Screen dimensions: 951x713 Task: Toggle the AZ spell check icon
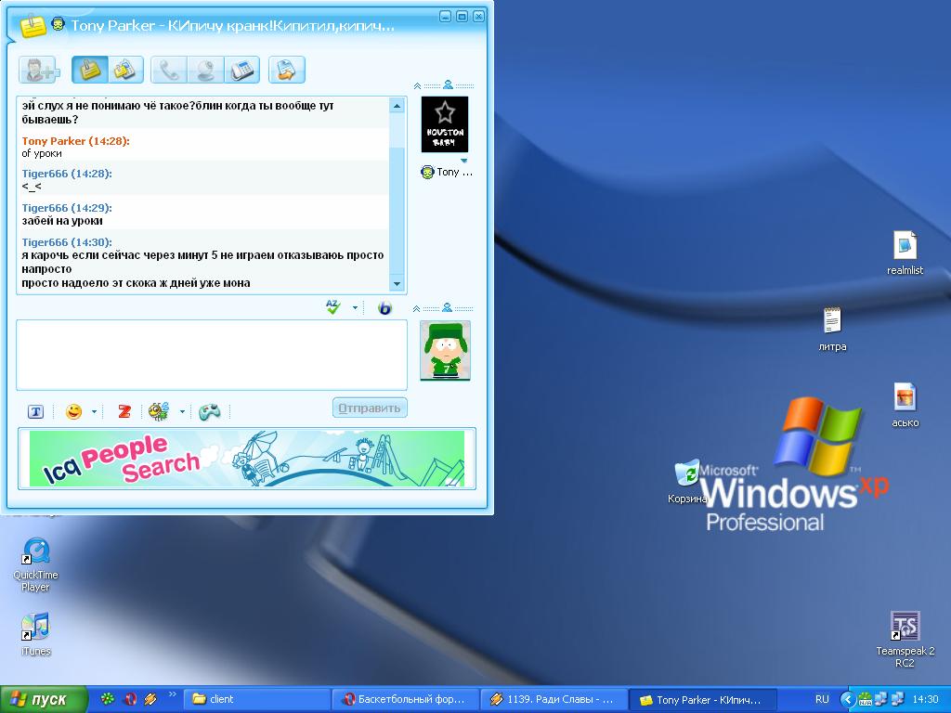(x=333, y=307)
